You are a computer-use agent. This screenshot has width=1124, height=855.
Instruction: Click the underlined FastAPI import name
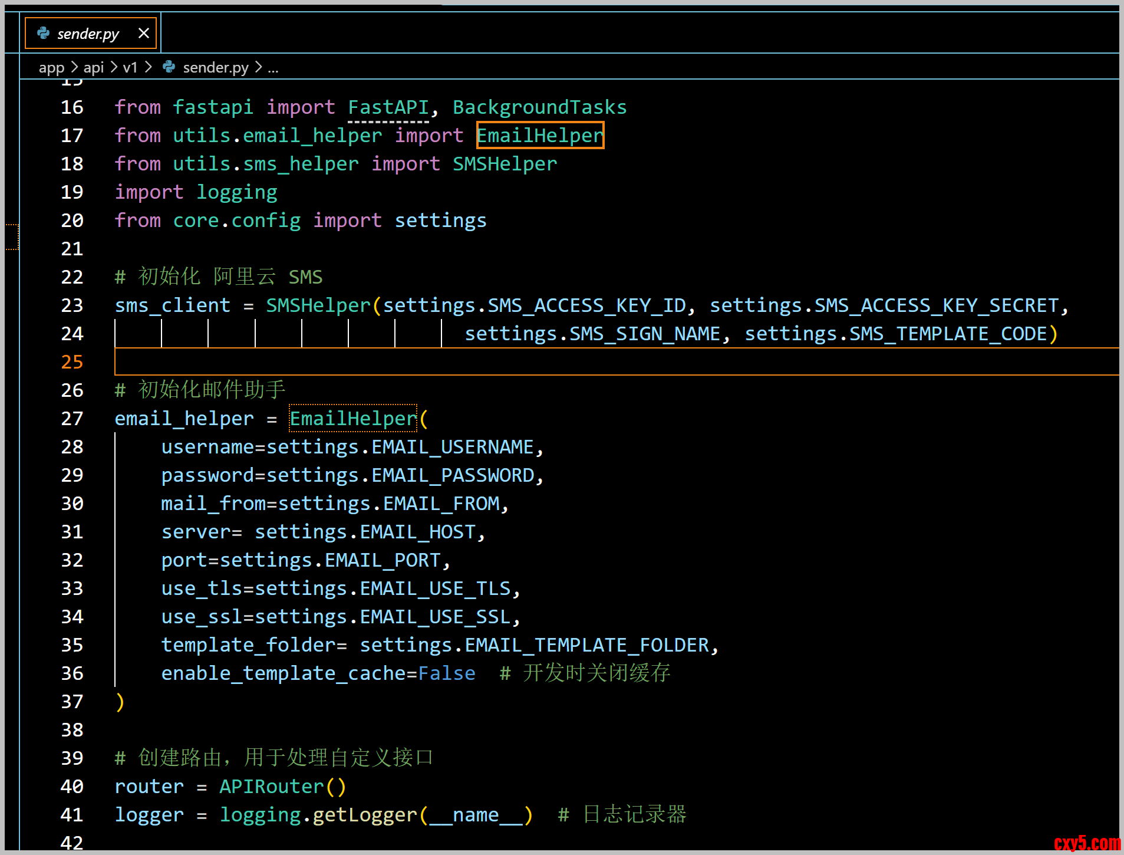388,107
